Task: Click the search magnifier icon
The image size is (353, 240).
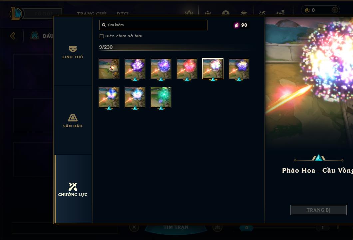Action: [x=104, y=25]
